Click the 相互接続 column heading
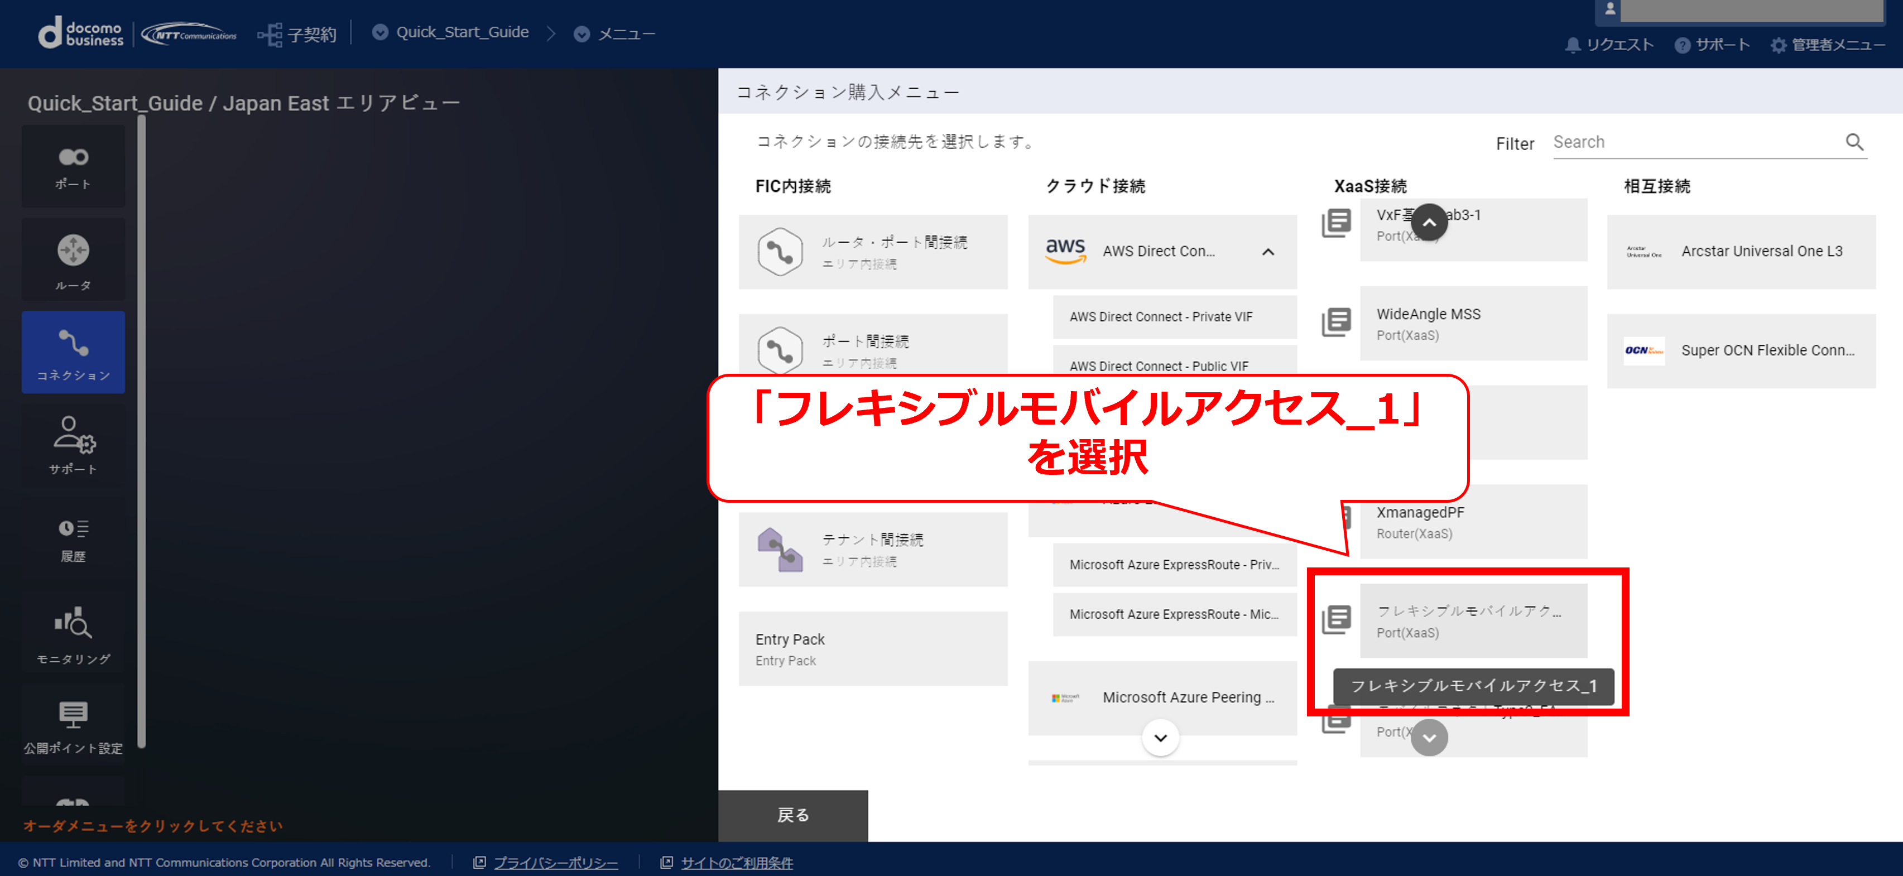1903x876 pixels. (1656, 186)
